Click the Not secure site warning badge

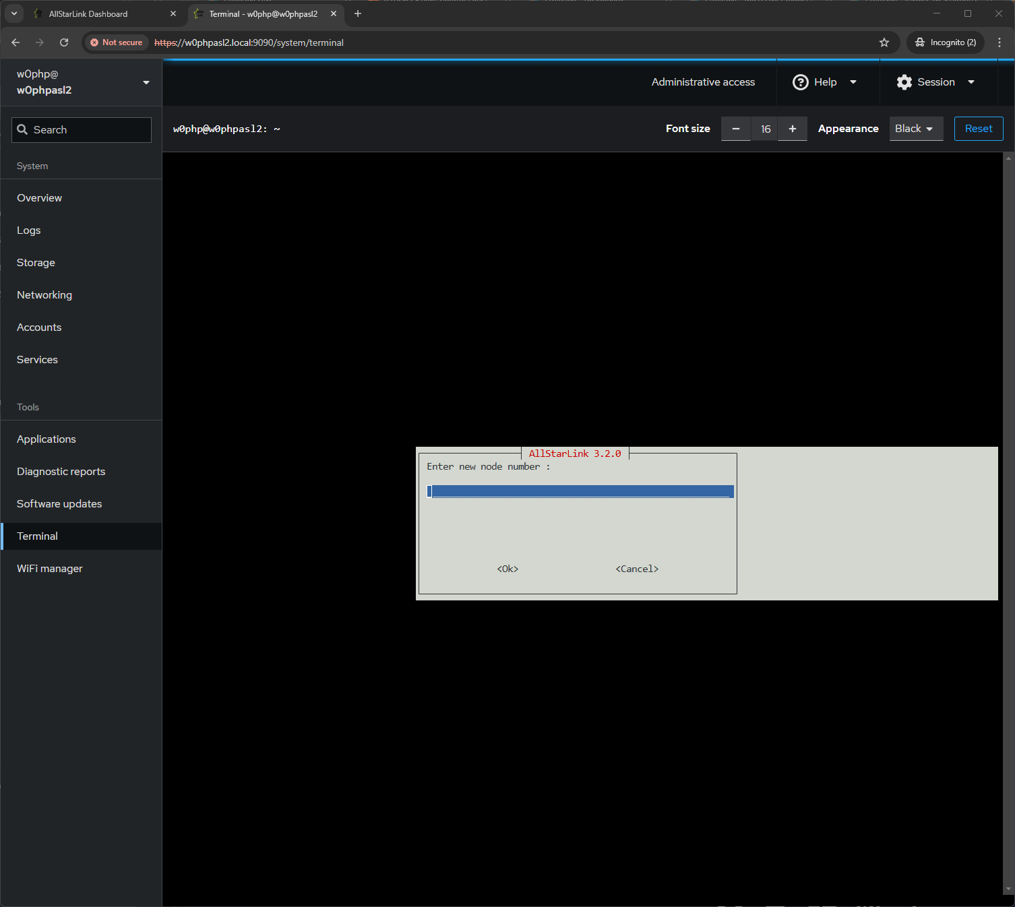pos(117,42)
